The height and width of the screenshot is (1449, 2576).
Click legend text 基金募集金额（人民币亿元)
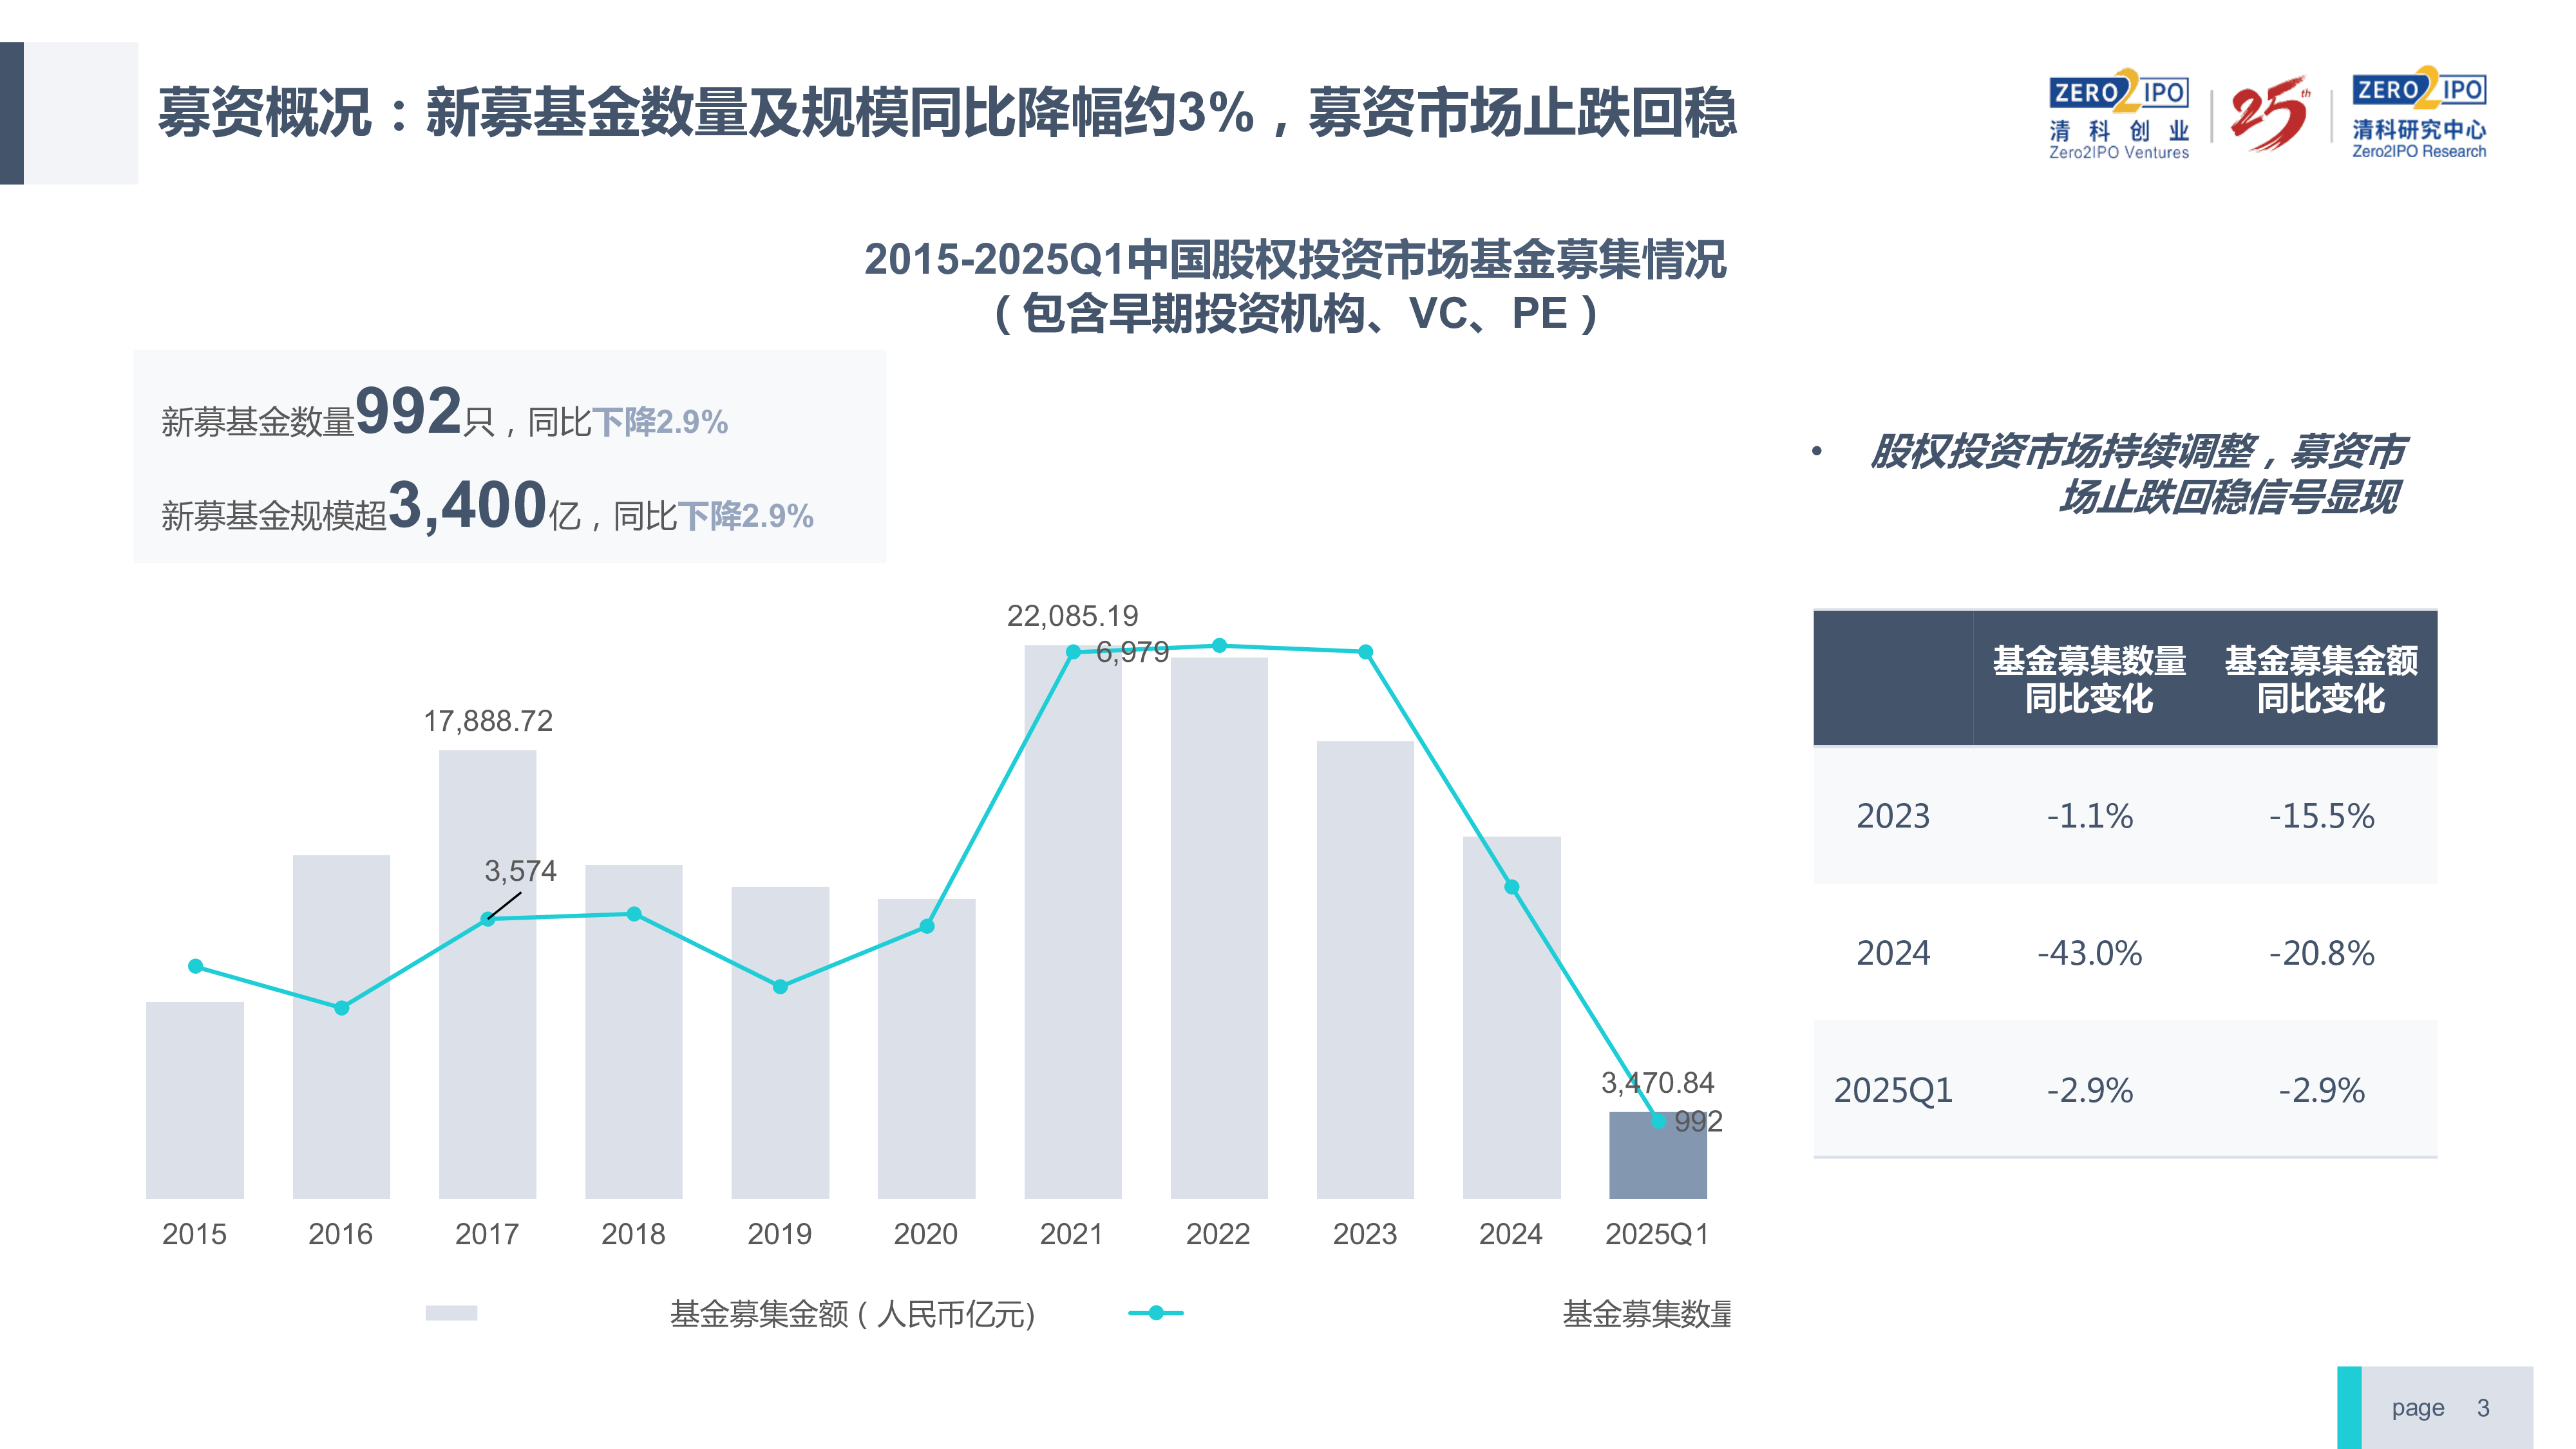coord(853,1314)
